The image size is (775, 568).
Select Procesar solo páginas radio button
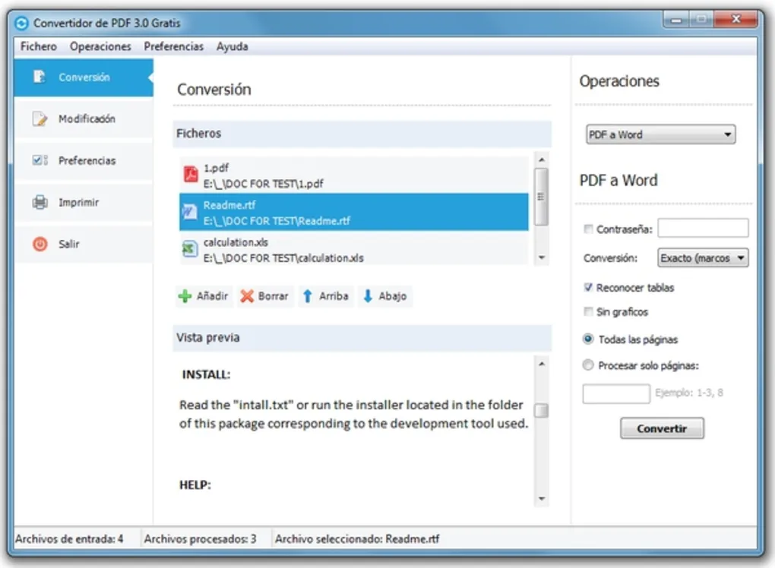coord(588,365)
